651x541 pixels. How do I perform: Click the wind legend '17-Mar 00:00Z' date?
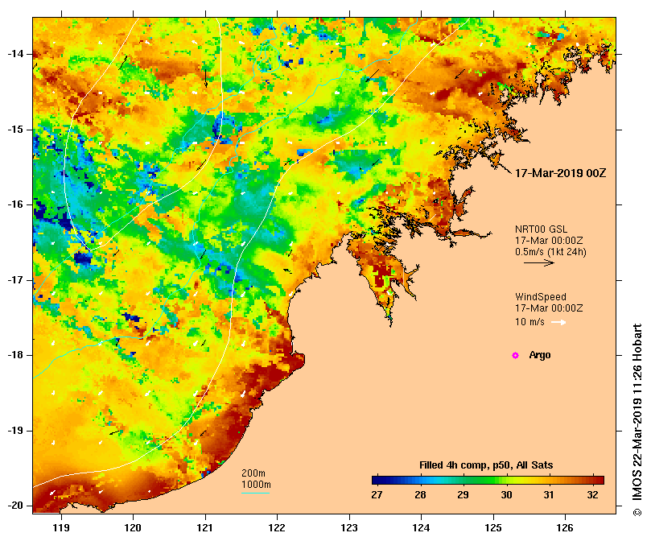[x=549, y=308]
